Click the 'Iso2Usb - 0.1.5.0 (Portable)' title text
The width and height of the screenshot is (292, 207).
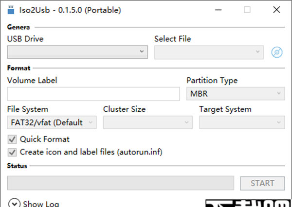coord(70,10)
